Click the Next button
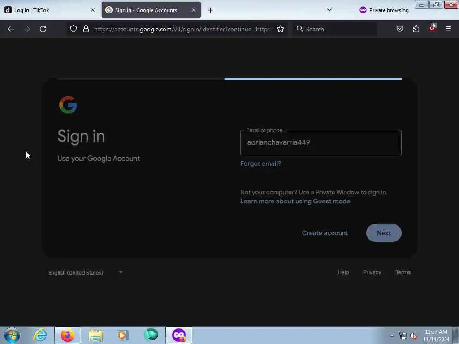The image size is (459, 344). coord(384,233)
